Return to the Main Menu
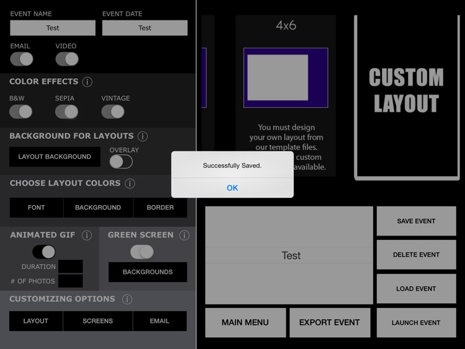 (246, 322)
